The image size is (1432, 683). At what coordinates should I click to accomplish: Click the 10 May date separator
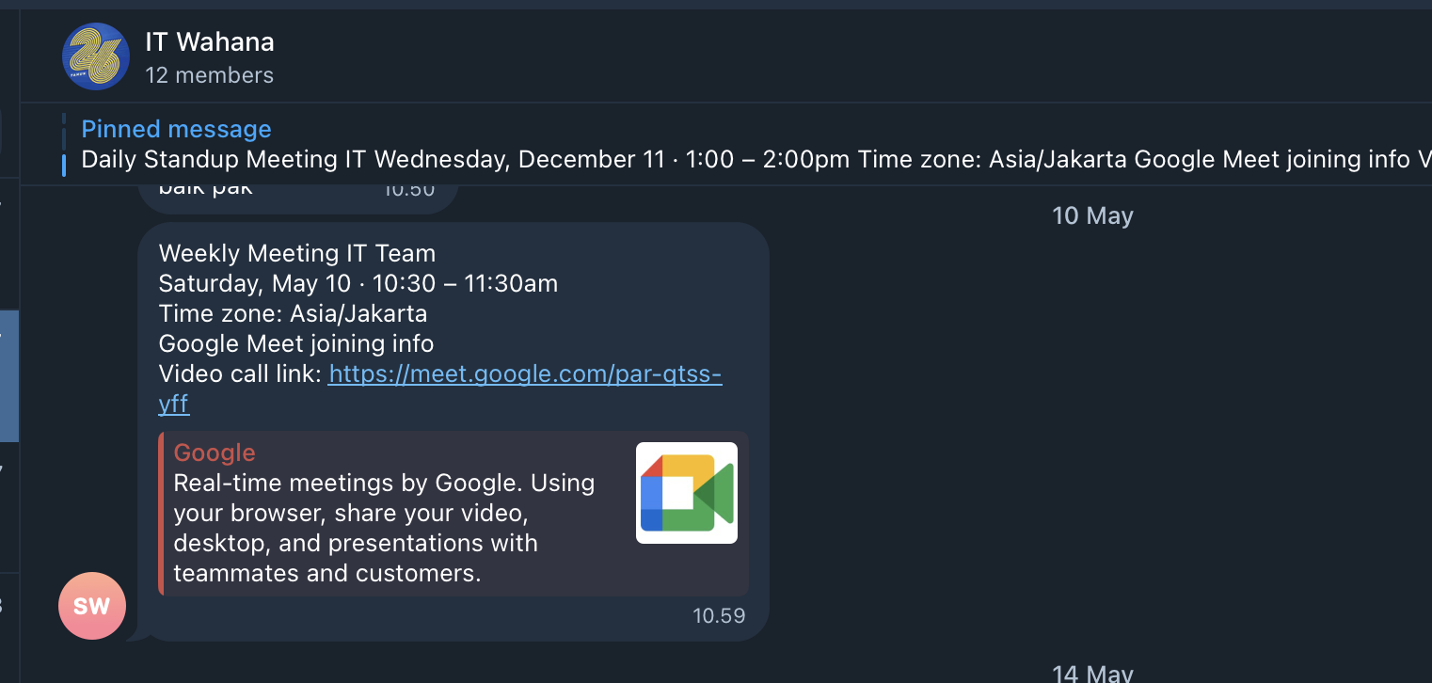point(1092,215)
